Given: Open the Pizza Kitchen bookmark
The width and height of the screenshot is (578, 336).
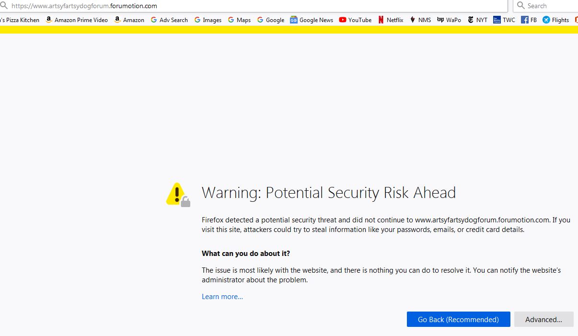Looking at the screenshot, I should [20, 20].
